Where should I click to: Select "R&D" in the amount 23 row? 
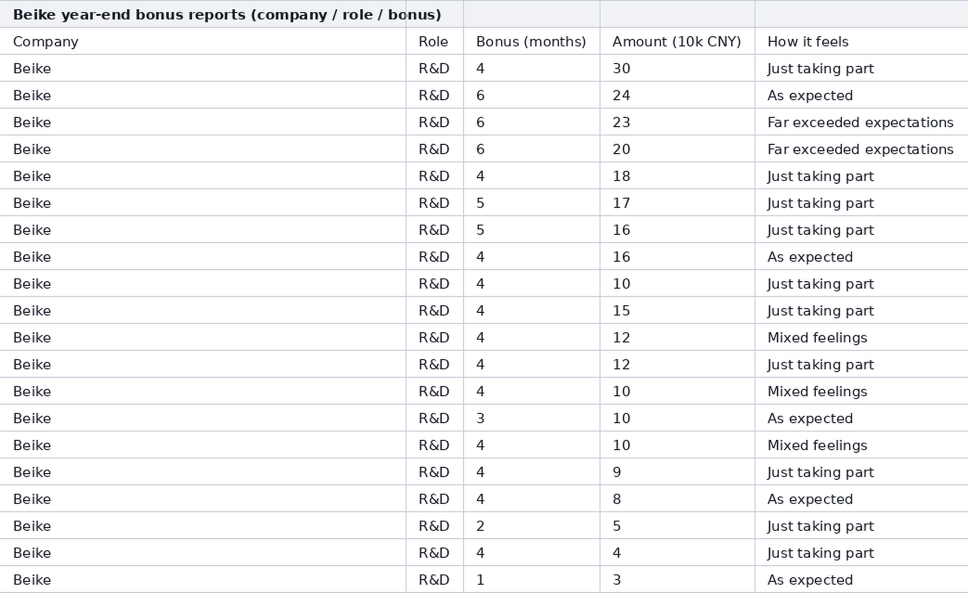point(434,122)
